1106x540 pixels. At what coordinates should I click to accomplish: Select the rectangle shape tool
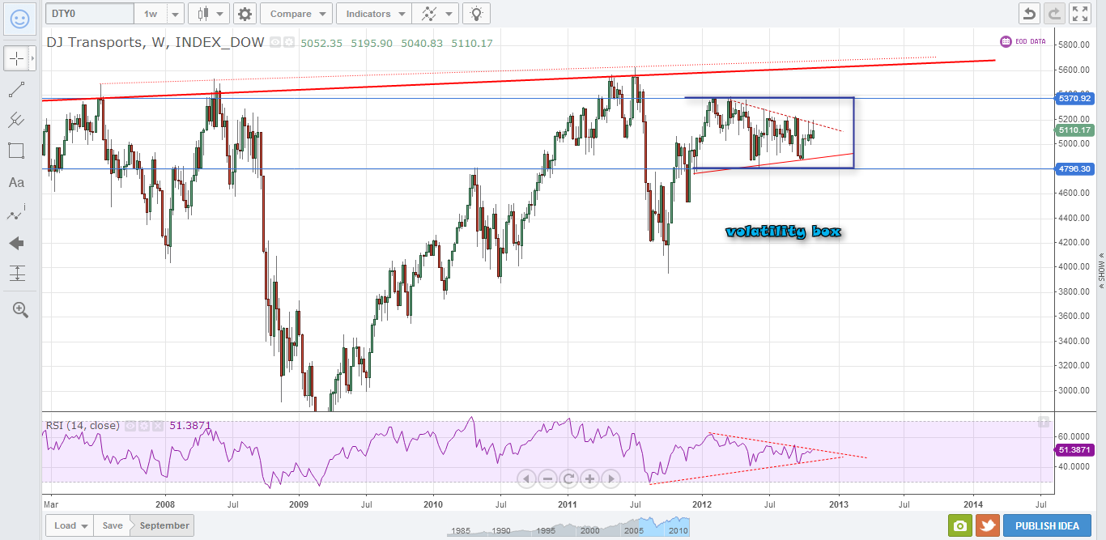click(16, 151)
